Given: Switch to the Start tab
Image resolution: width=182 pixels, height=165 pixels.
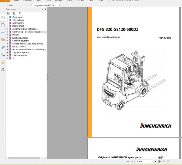Looking at the screenshot, I should point(11,5).
